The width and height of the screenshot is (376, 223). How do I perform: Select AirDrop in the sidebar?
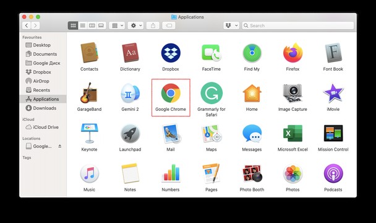click(x=43, y=81)
